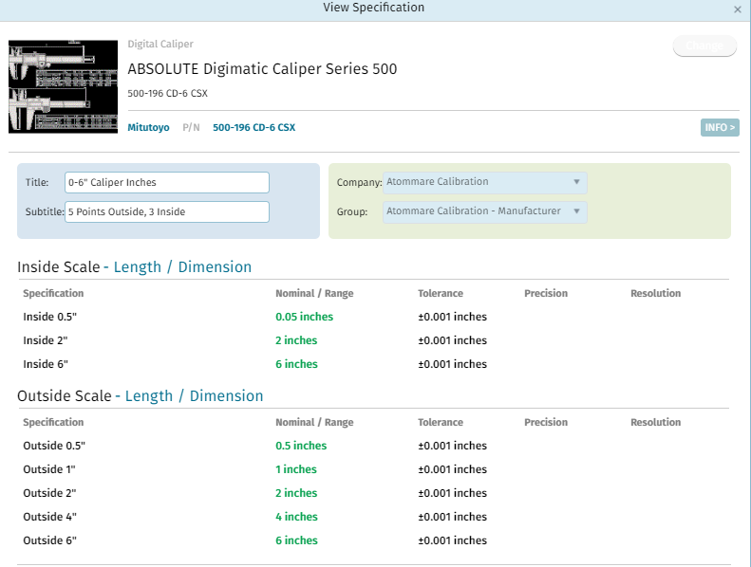751x567 pixels.
Task: Select the 'Outside 4"' specification row
Action: [x=373, y=517]
